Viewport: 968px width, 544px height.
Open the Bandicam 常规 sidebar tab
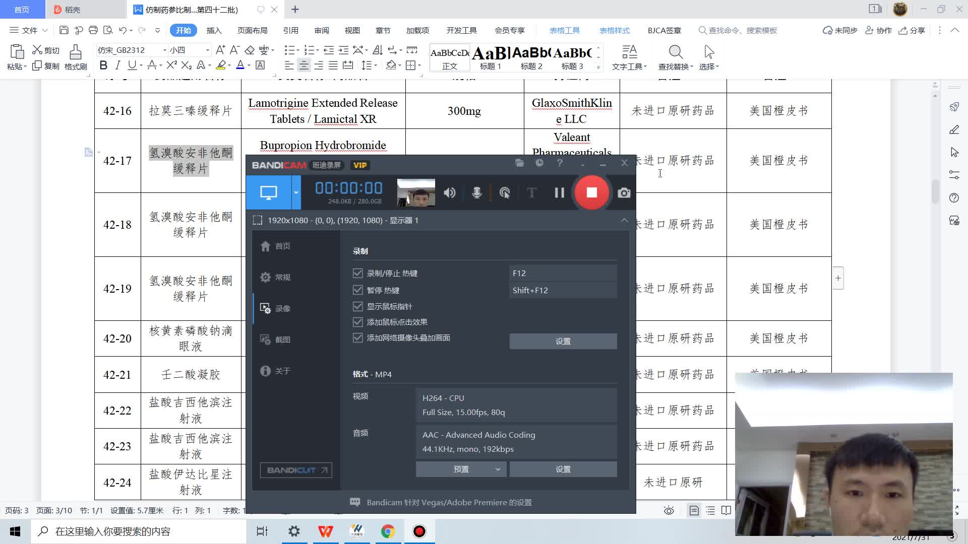(x=295, y=277)
